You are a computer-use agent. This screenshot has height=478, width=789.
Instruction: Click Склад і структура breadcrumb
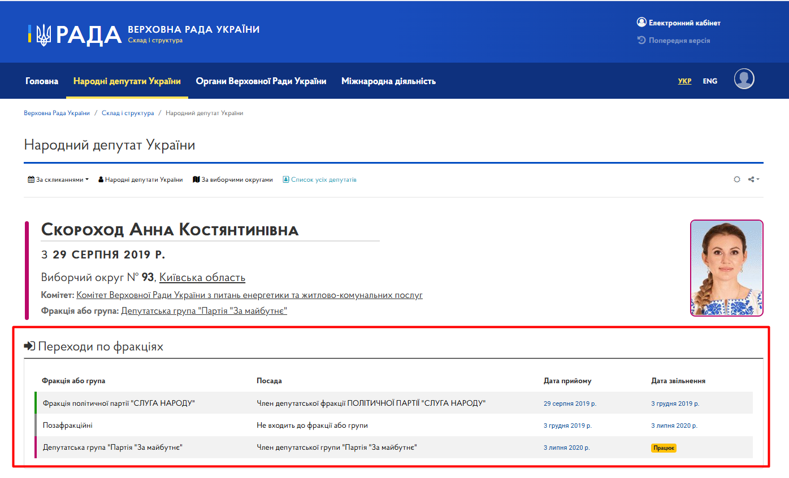click(128, 113)
